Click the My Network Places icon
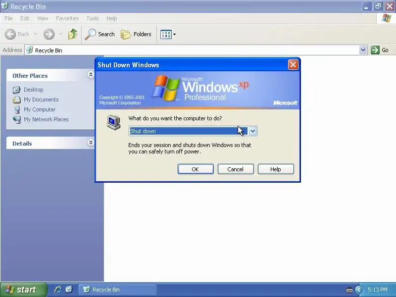396x297 pixels. pos(17,119)
